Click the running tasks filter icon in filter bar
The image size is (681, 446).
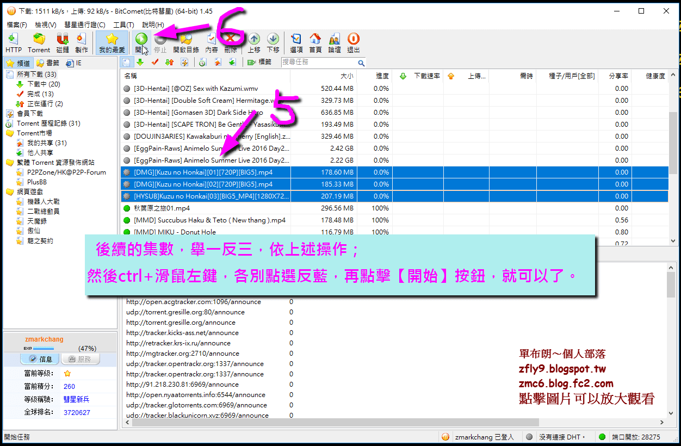point(170,62)
